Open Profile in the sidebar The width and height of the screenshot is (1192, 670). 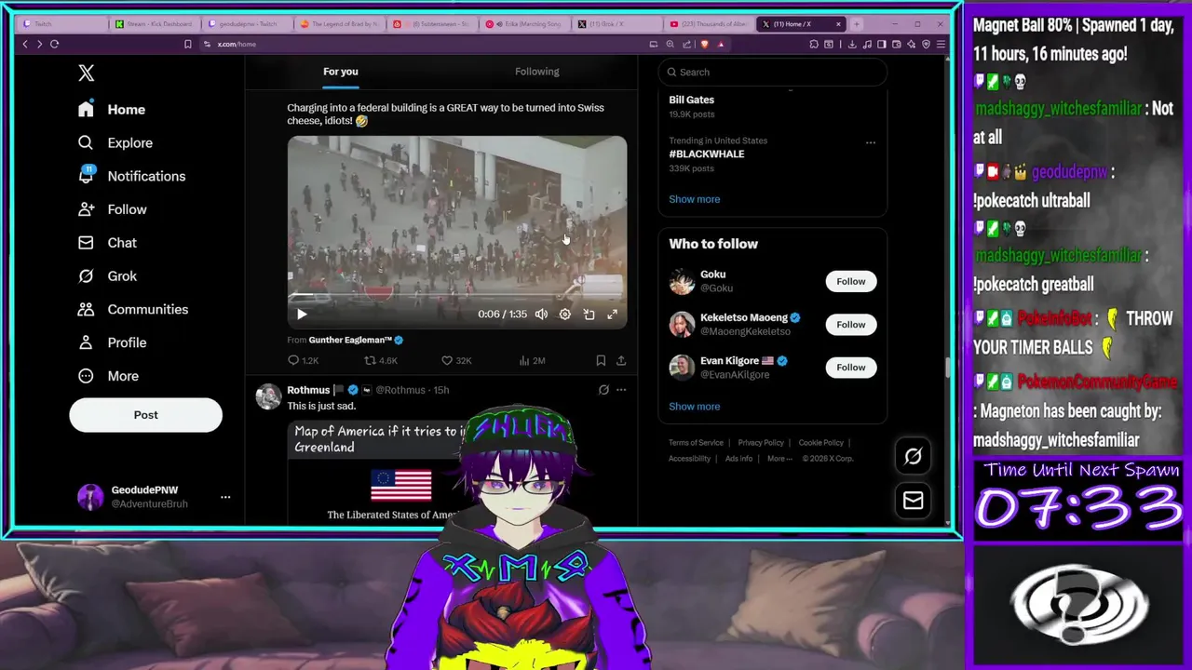coord(113,342)
